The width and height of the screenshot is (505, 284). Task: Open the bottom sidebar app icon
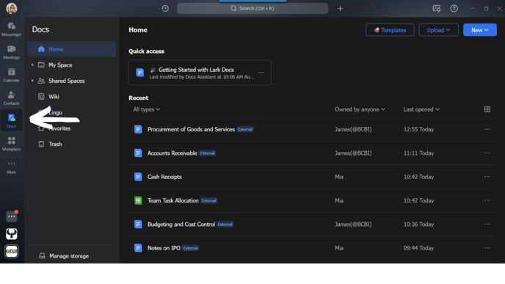(12, 251)
